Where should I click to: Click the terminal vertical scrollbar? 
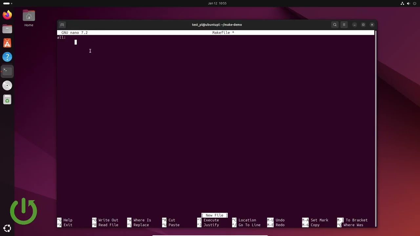(375, 128)
